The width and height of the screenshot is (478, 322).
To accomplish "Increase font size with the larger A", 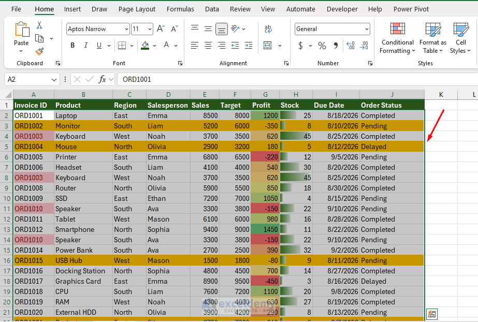I will pyautogui.click(x=161, y=29).
